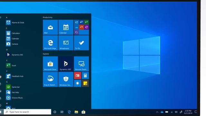Launch the dark Dynamics 365 tile
The image size is (206, 116).
tap(66, 64)
